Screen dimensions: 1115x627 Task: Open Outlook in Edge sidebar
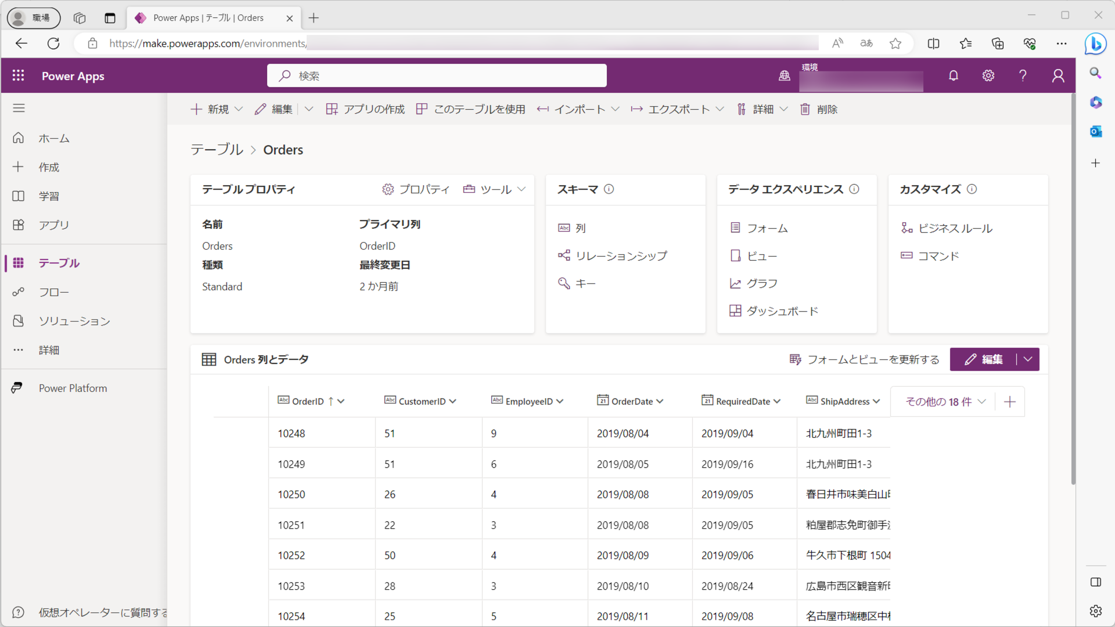point(1095,132)
